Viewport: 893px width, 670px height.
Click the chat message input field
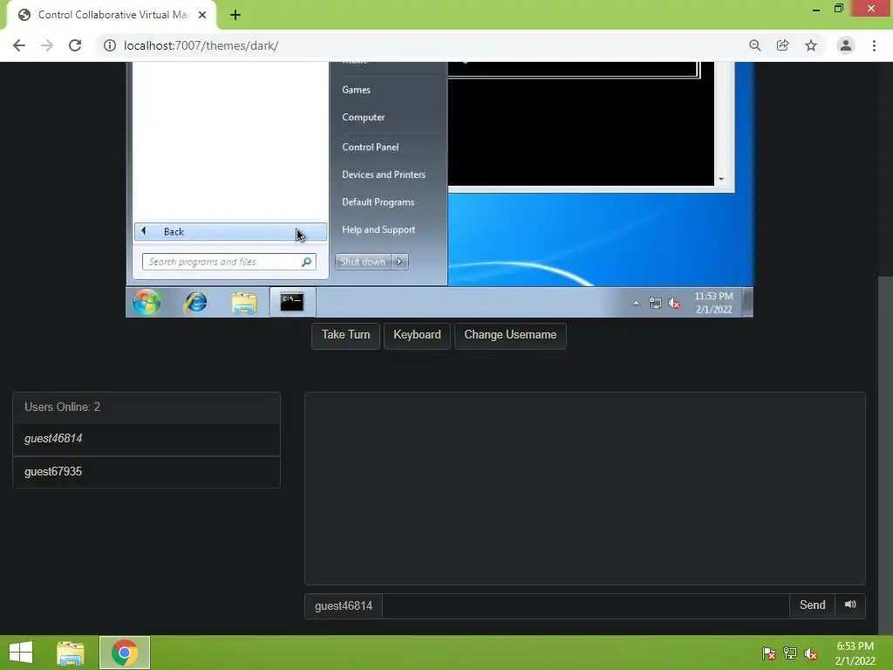586,605
